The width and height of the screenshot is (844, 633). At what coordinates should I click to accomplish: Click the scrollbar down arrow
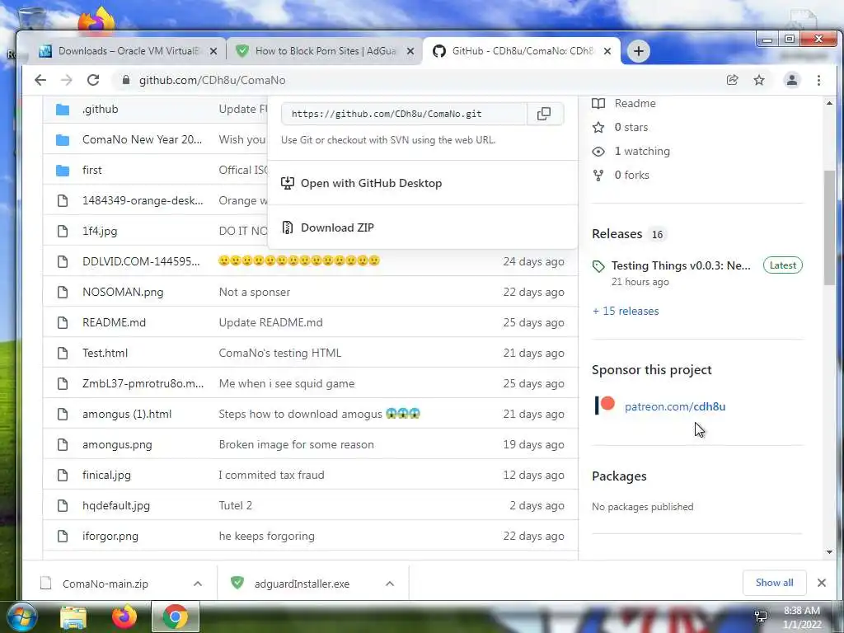point(829,552)
